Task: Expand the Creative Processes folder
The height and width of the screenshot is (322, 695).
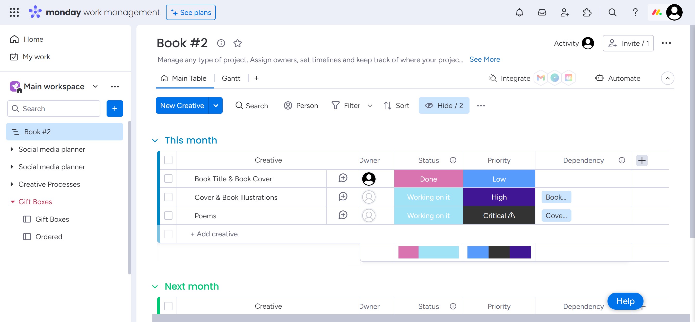Action: (x=12, y=184)
